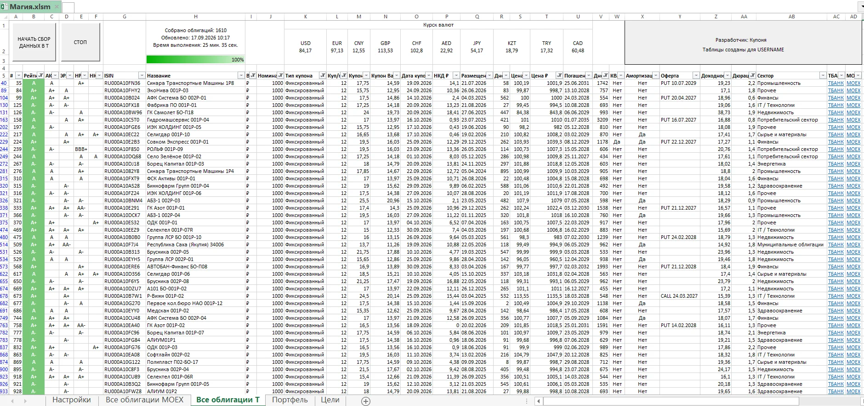The image size is (864, 406).
Task: Expand the Погашение column filter dropdown
Action: tap(589, 76)
